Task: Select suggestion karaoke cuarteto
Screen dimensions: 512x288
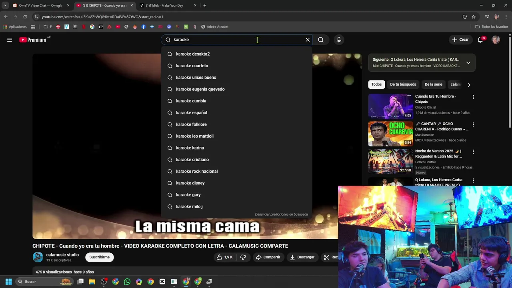Action: tap(236, 66)
